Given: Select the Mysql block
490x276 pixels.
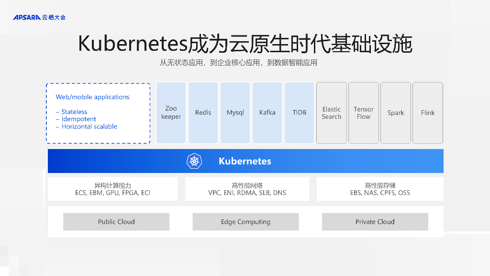Looking at the screenshot, I should click(235, 113).
